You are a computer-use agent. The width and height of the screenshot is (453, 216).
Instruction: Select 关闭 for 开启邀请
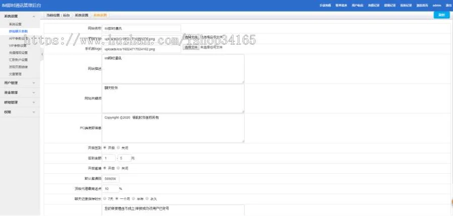[x=119, y=168]
